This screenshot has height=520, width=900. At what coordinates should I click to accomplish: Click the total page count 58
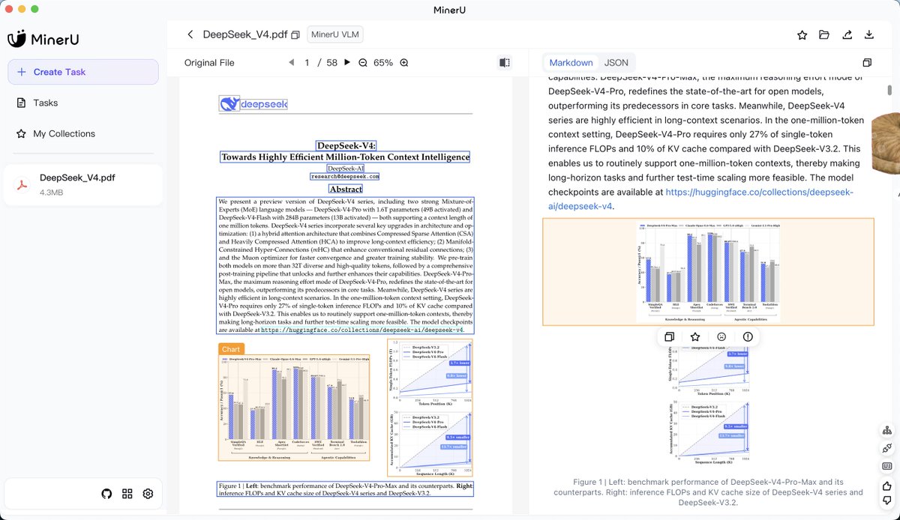[x=332, y=63]
